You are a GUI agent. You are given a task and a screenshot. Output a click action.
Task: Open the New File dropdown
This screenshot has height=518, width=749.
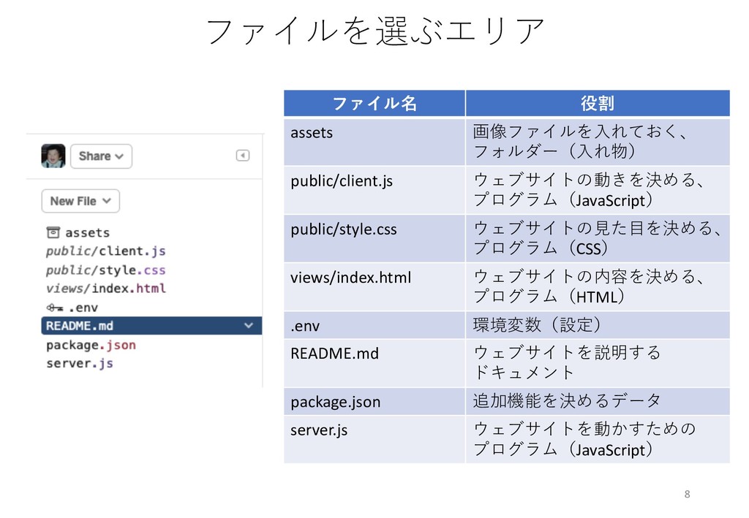80,201
